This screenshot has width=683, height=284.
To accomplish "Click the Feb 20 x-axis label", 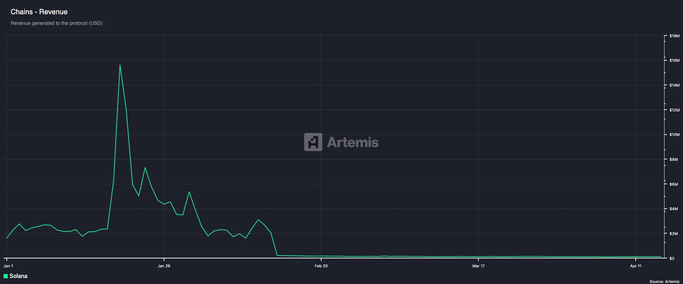I will (321, 266).
